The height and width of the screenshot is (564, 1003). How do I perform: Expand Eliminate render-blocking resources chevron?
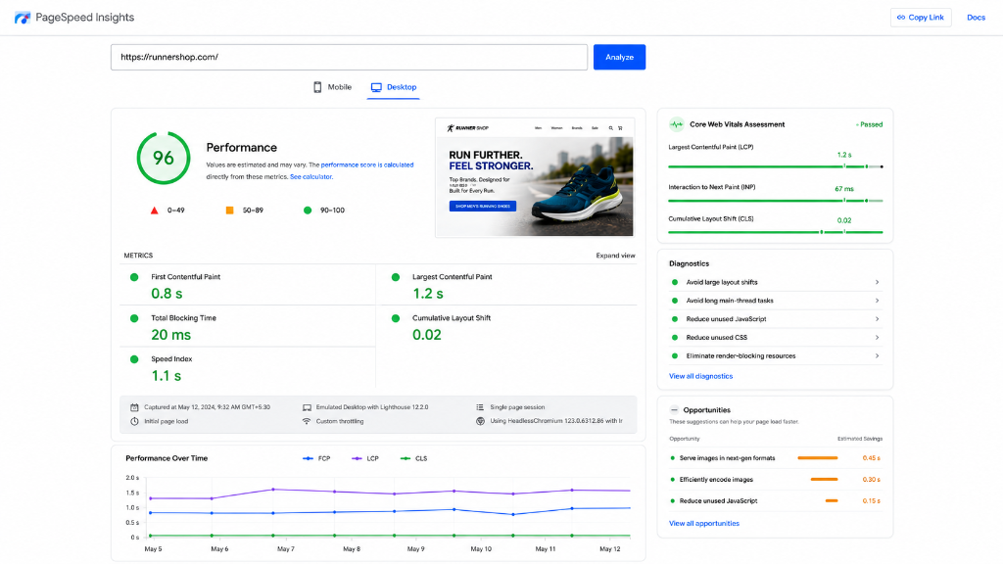[x=877, y=356]
